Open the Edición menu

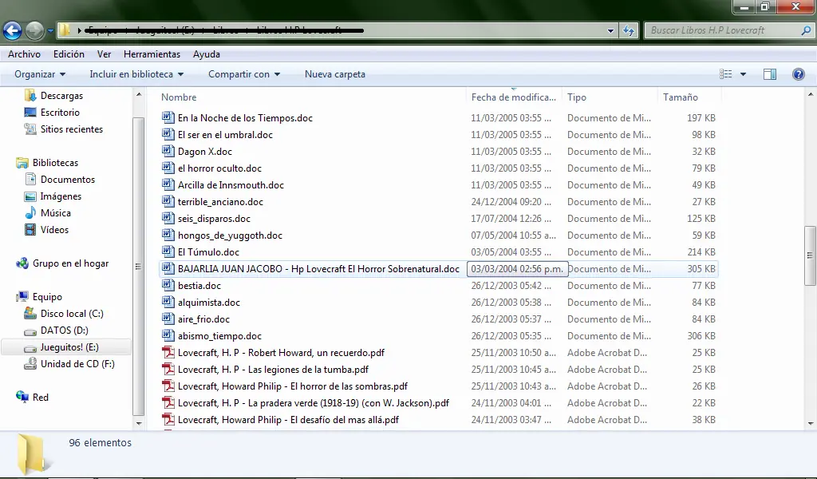coord(69,54)
